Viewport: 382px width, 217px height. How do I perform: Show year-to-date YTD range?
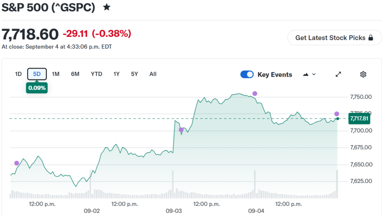[x=97, y=74]
